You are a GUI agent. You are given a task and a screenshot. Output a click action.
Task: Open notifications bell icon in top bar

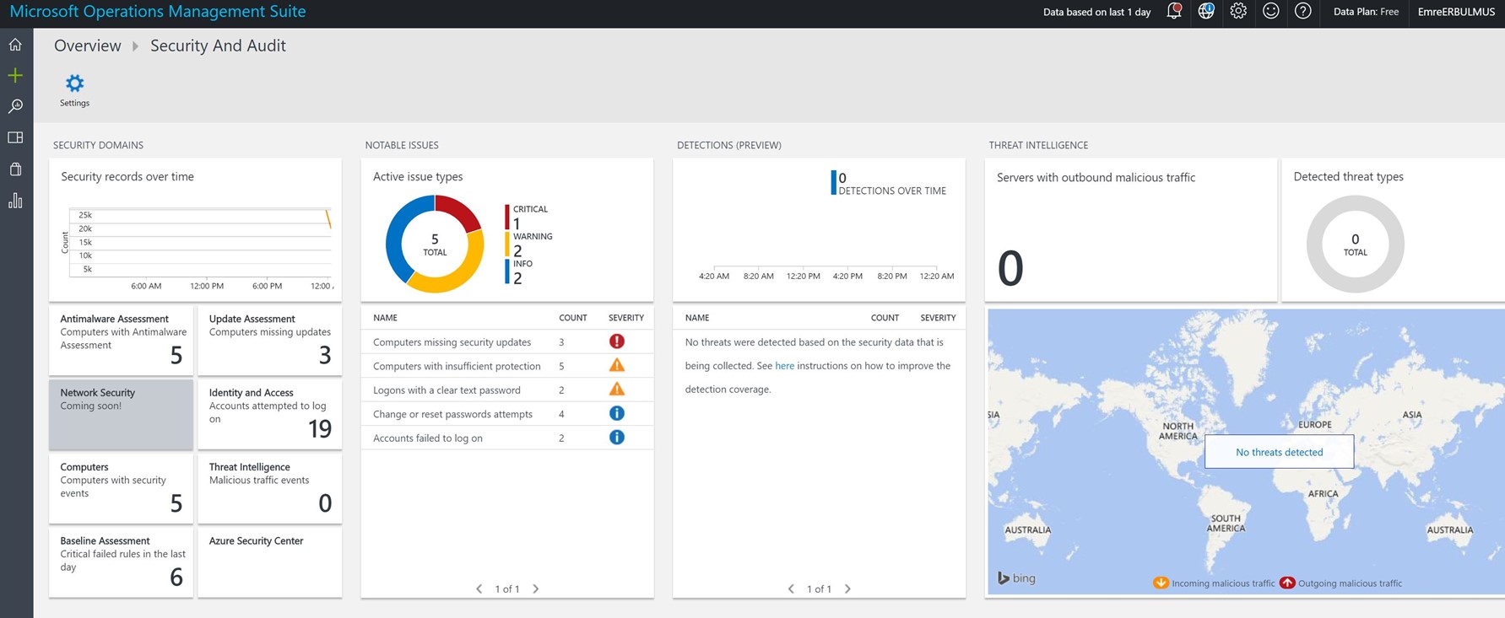tap(1174, 11)
